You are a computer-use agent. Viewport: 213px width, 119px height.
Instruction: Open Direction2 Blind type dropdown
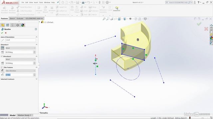pos(21,59)
